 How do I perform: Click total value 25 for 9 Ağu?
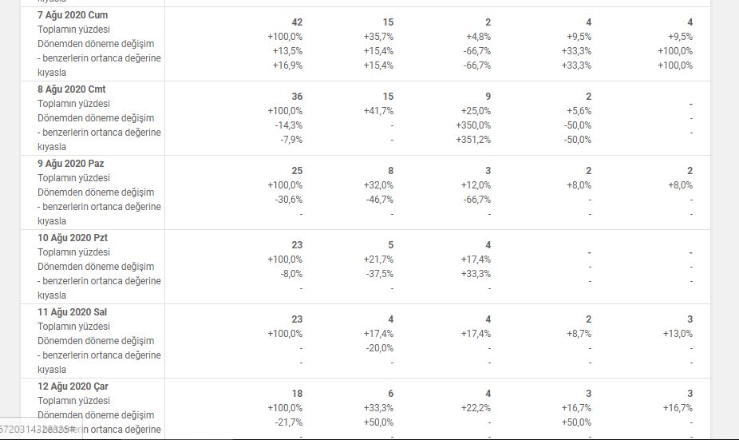[297, 171]
